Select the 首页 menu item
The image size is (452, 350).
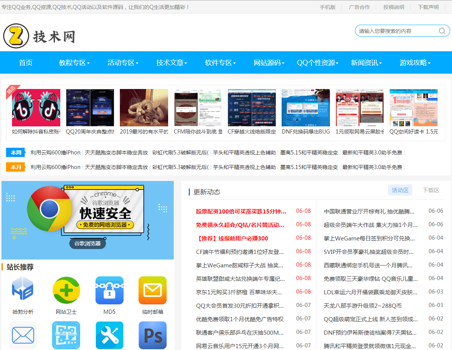25,62
